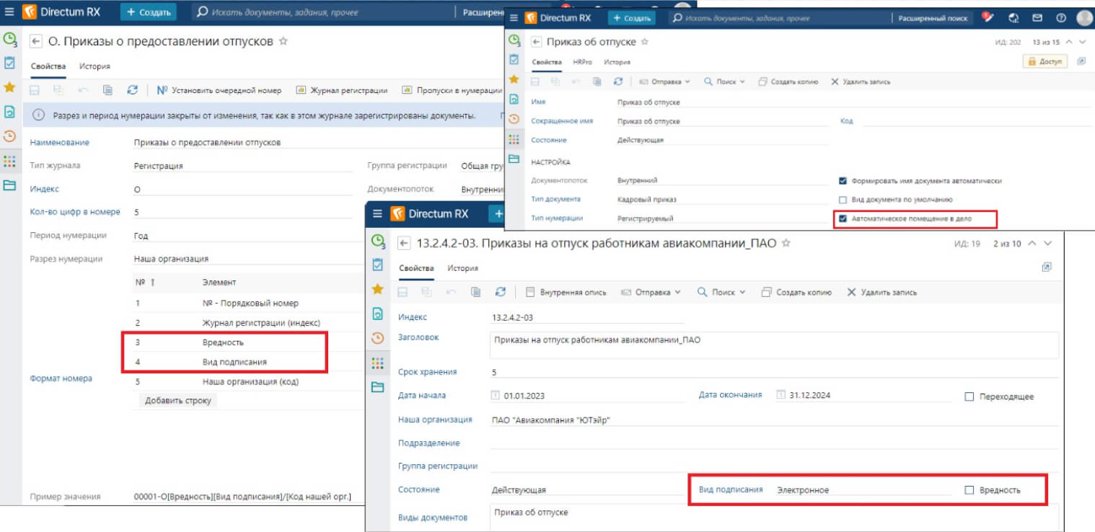Refresh the Приказ об отпуске card
This screenshot has width=1095, height=532.
tap(617, 81)
